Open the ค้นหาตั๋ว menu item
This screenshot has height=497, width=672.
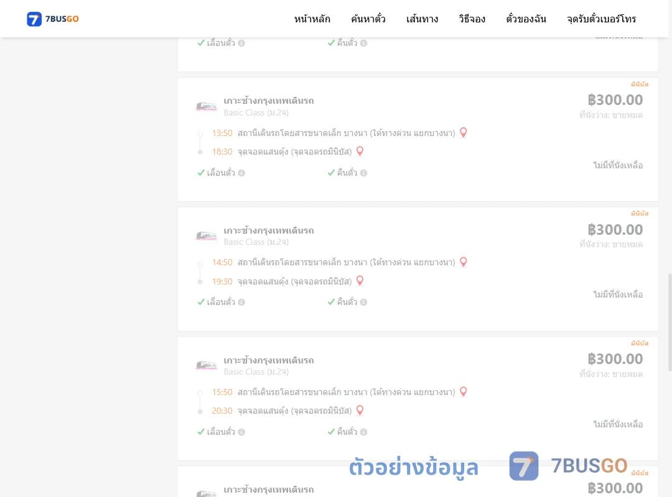[x=368, y=19]
